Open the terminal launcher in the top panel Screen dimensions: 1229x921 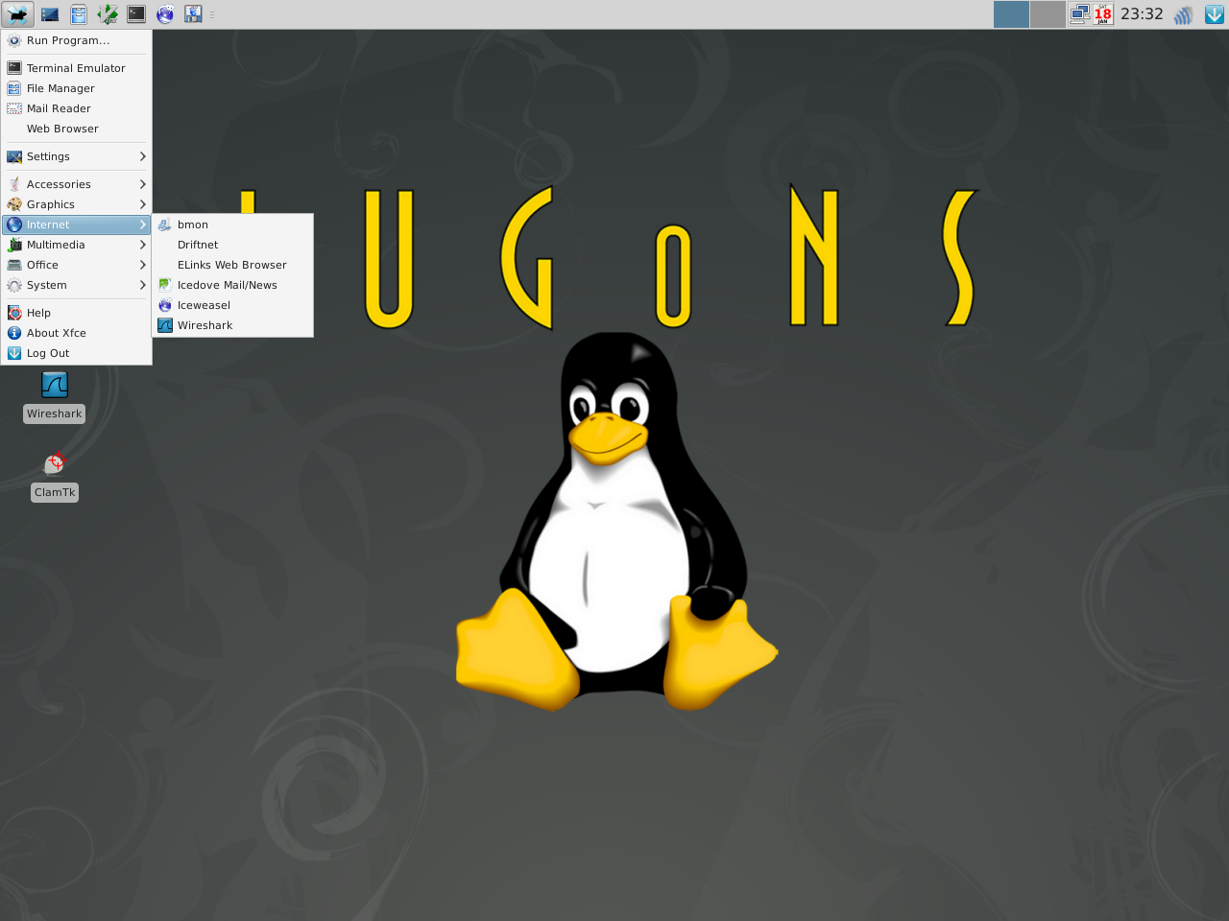tap(136, 14)
